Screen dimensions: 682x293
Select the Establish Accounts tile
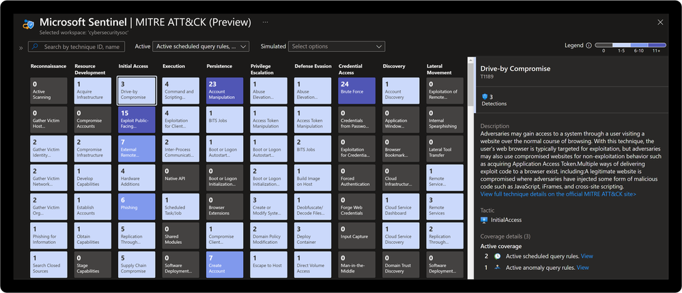pos(93,206)
